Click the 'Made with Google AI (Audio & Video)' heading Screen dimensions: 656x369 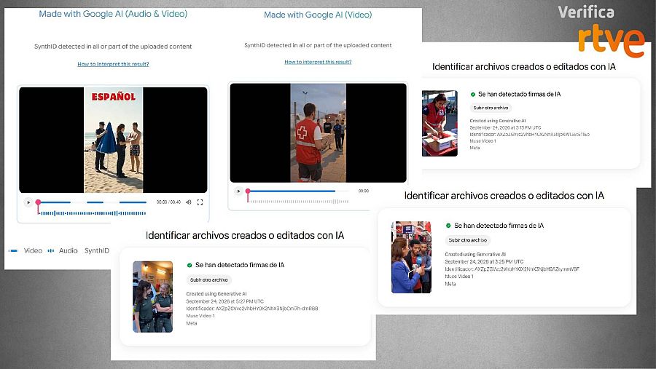113,14
